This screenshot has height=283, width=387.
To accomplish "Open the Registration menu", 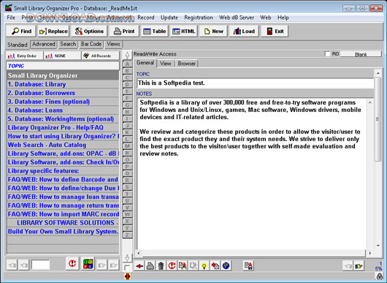I will pyautogui.click(x=199, y=18).
